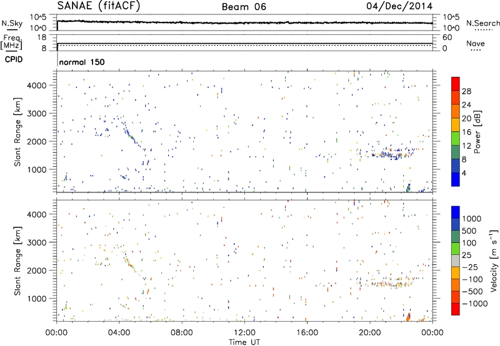Click the CPID label
The height and width of the screenshot is (346, 500).
(14, 59)
